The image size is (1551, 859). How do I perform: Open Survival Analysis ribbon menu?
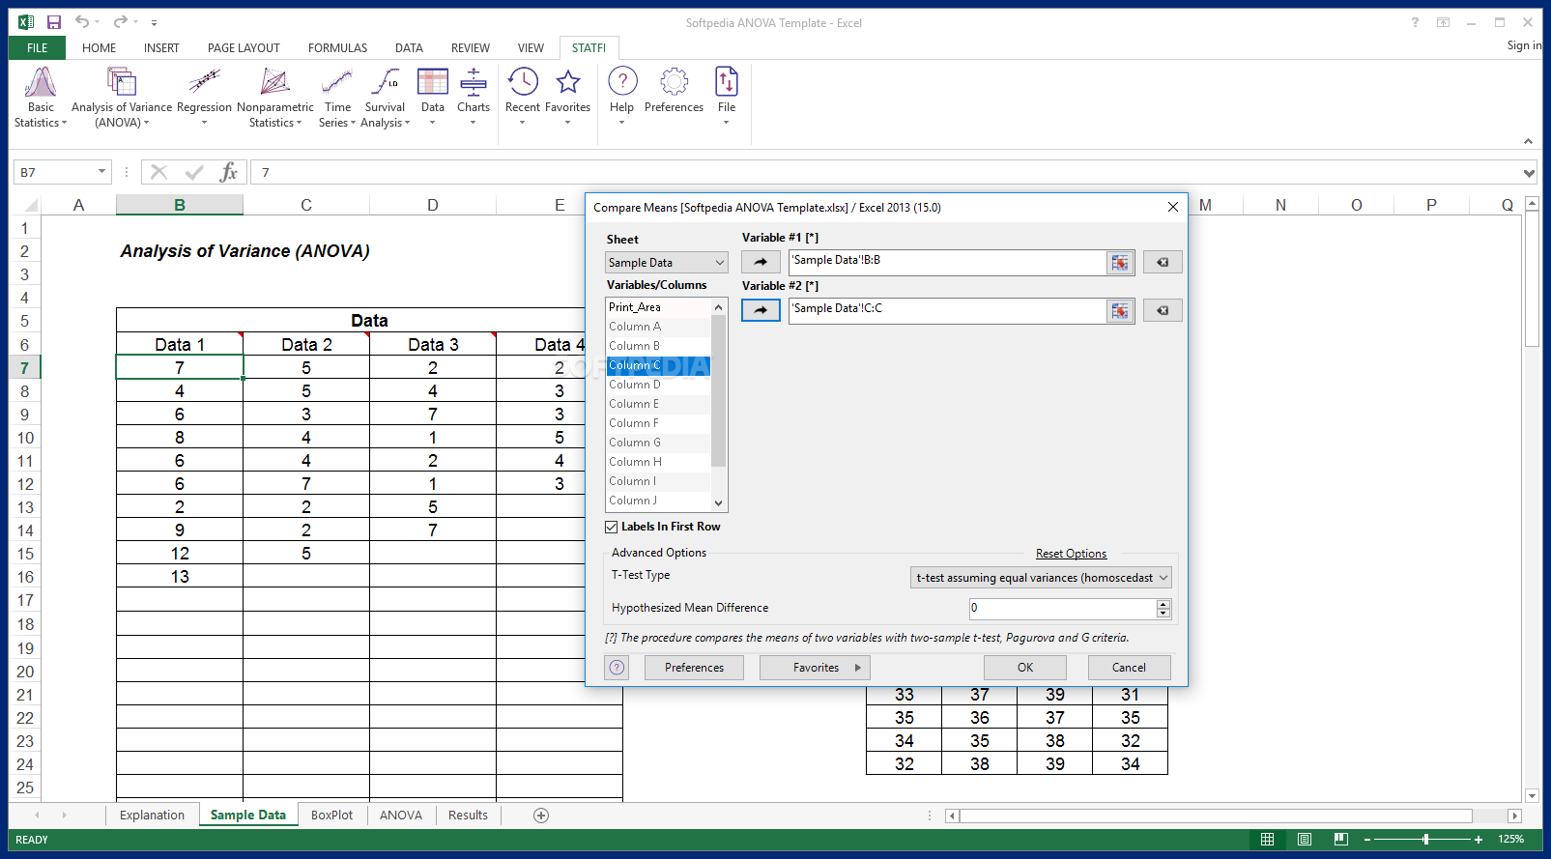pos(385,97)
